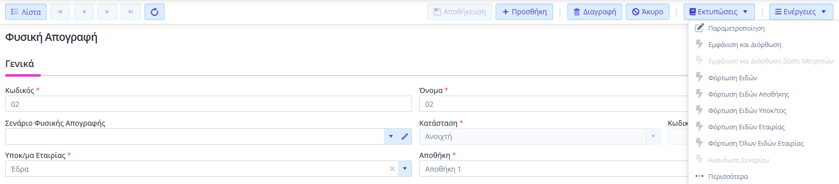Viewport: 839px width, 184px height.
Task: Click the Προσθήκη button
Action: pyautogui.click(x=524, y=12)
